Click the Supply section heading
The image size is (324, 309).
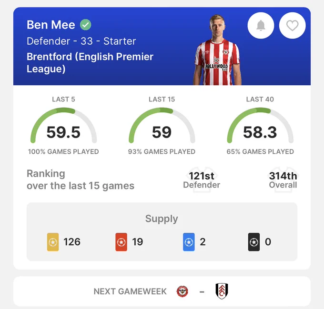point(162,219)
